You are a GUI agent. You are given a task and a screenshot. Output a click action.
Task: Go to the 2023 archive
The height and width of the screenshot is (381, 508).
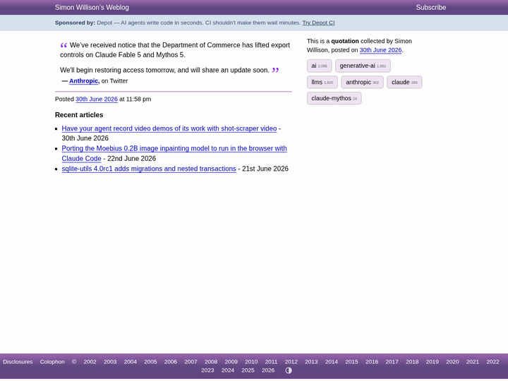207,370
